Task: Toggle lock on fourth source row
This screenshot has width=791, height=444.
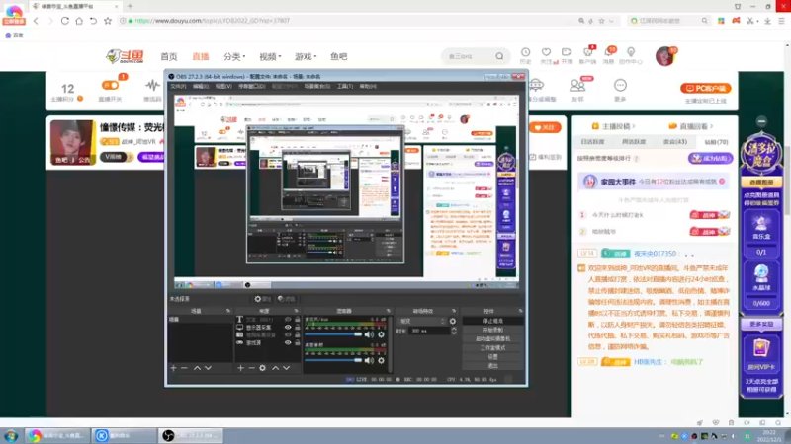Action: (x=298, y=342)
